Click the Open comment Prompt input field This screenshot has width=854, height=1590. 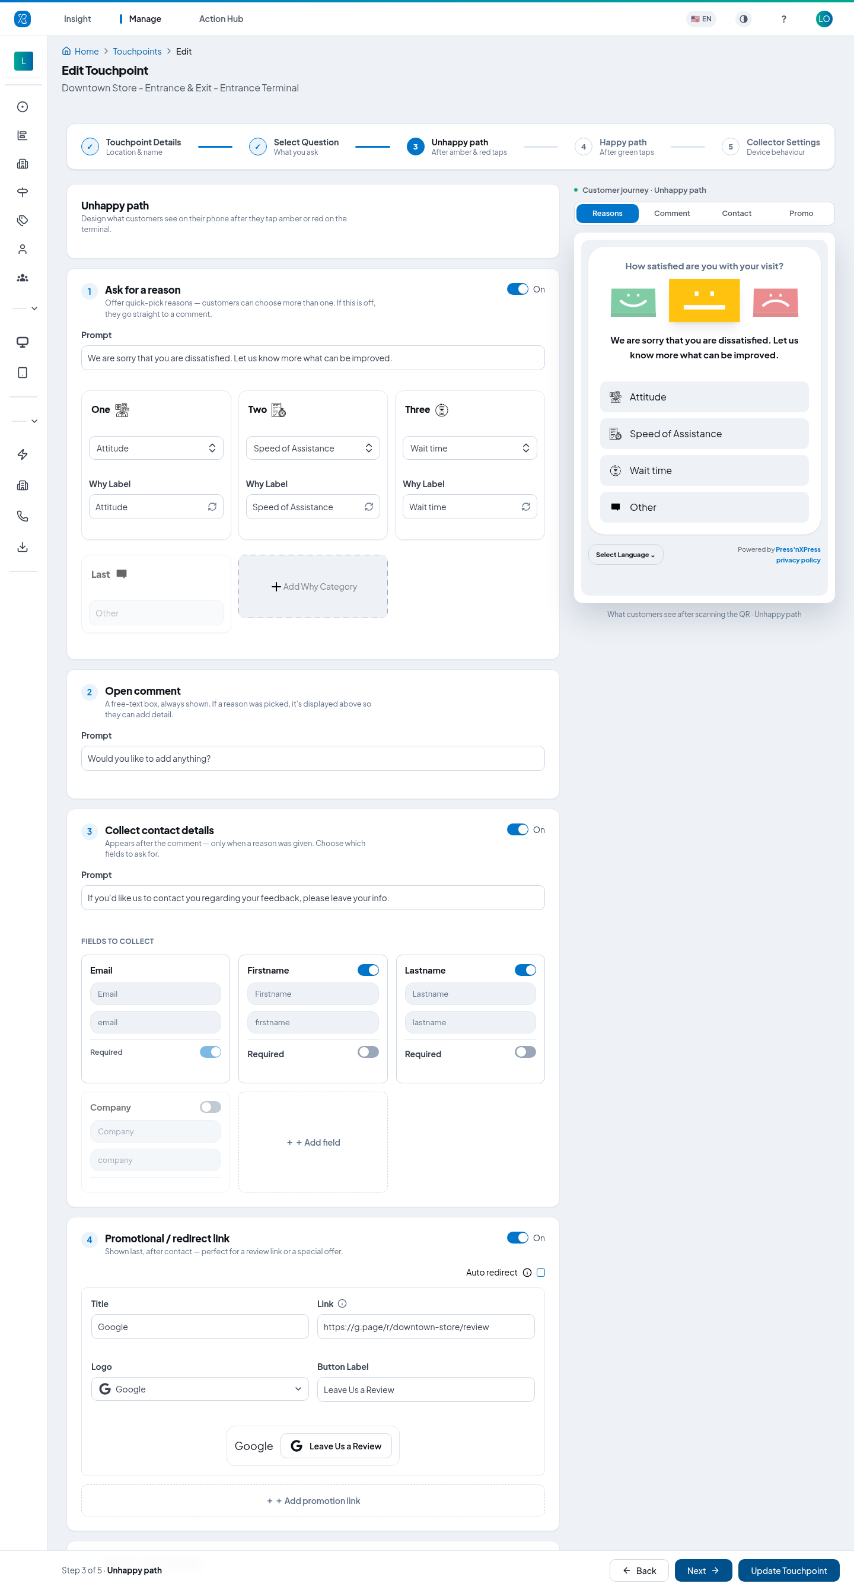pyautogui.click(x=313, y=758)
